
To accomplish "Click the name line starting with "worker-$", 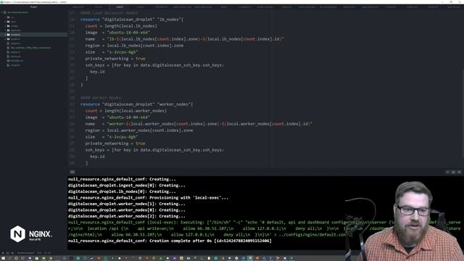I will [x=199, y=124].
